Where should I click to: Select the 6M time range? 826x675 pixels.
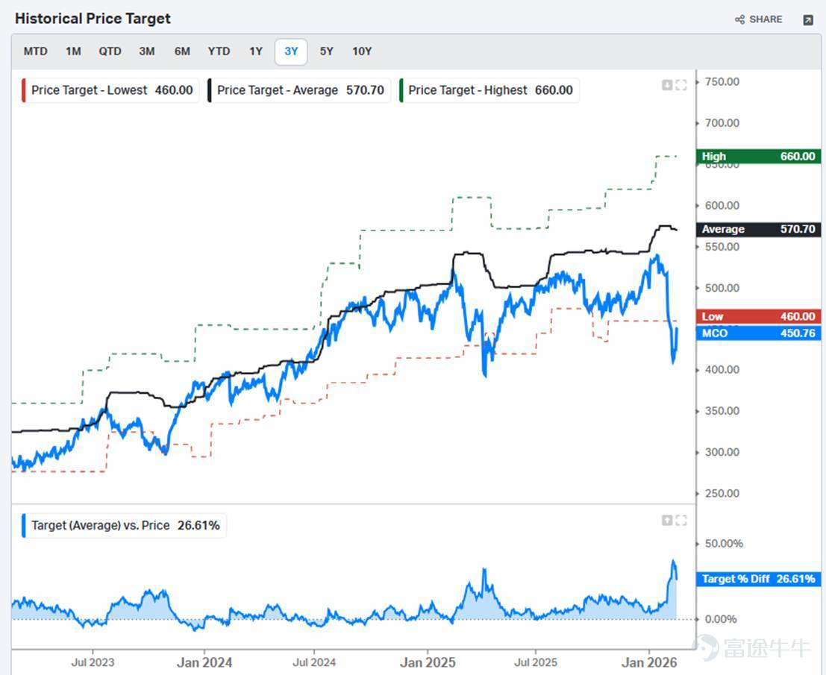pos(182,51)
